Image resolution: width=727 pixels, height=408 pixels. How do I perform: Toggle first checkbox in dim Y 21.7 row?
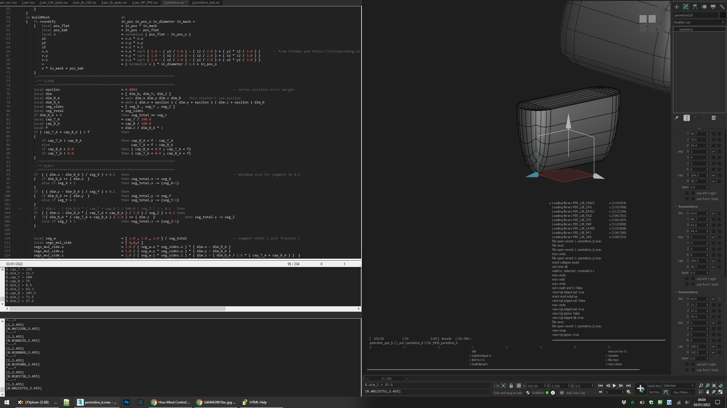coord(714,305)
